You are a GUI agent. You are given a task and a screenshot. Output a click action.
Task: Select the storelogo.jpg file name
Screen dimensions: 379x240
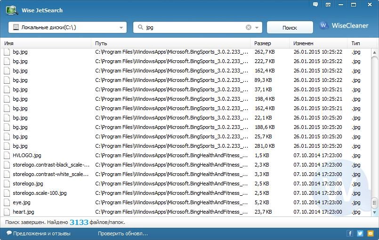28,184
